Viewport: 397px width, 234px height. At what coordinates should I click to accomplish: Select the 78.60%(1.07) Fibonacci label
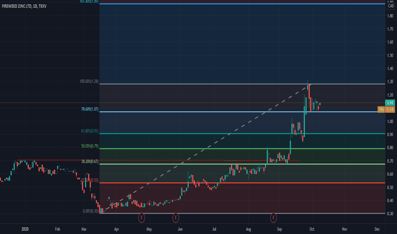(x=89, y=109)
